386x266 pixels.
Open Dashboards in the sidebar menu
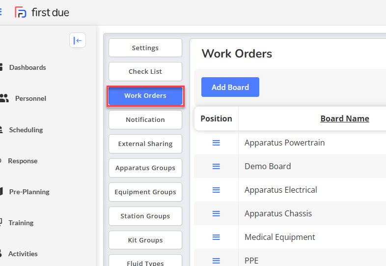[28, 67]
